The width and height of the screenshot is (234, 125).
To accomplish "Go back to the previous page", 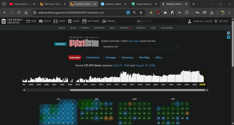I will point(5,13).
